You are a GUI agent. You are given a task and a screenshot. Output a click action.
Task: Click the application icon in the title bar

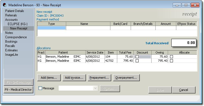(x=5, y=5)
